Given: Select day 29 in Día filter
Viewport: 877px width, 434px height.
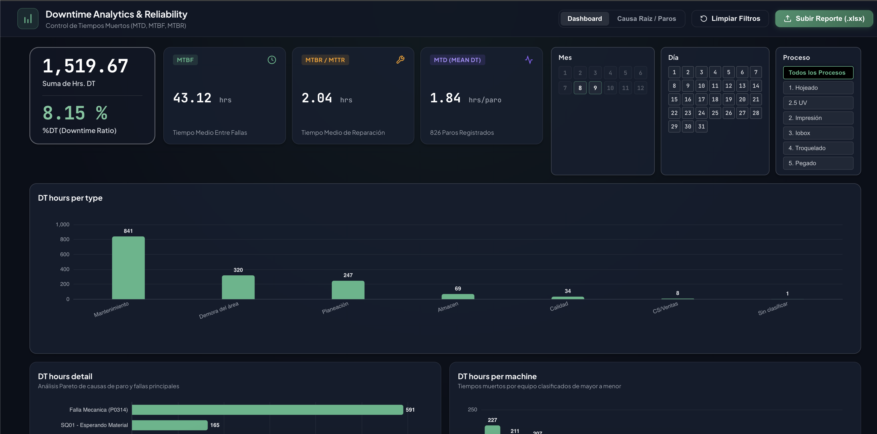Looking at the screenshot, I should [x=674, y=126].
